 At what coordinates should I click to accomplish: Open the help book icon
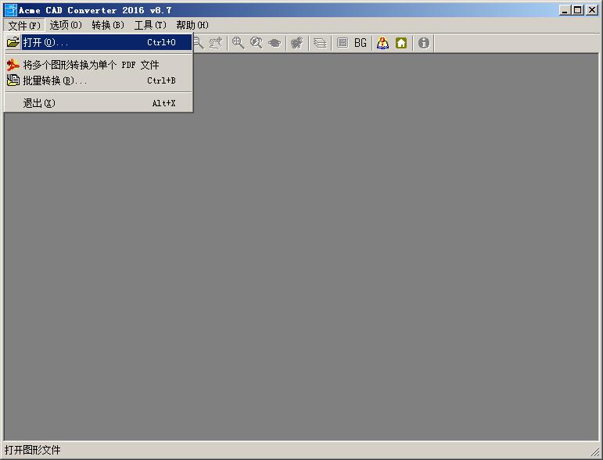point(382,43)
